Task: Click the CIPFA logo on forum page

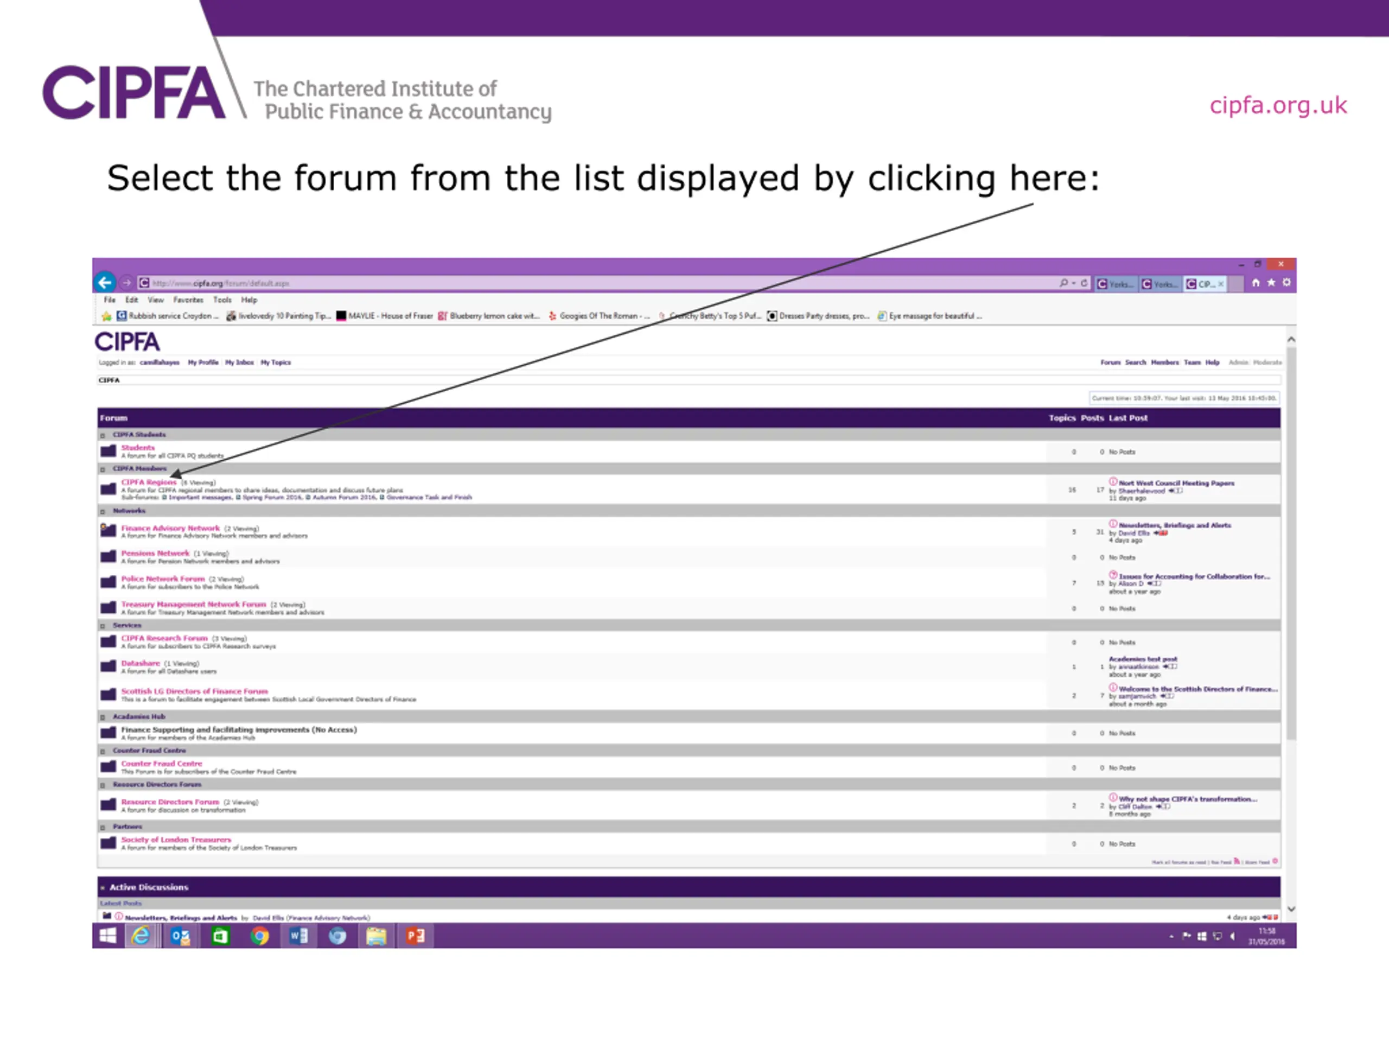Action: point(127,342)
